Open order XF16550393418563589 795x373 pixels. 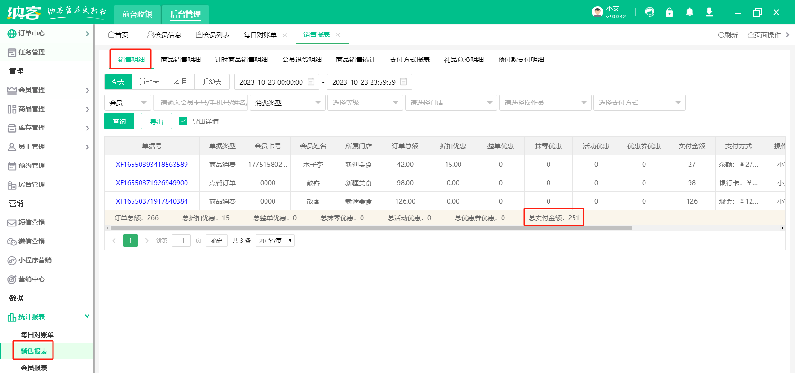(x=152, y=165)
